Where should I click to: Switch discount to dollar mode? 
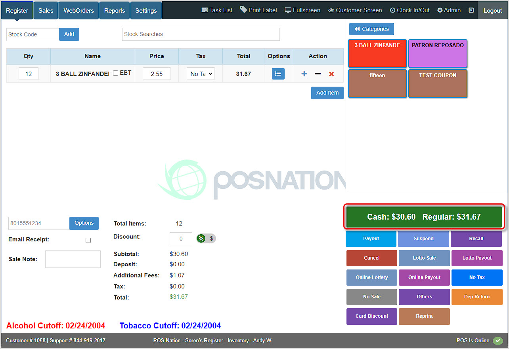coord(211,239)
